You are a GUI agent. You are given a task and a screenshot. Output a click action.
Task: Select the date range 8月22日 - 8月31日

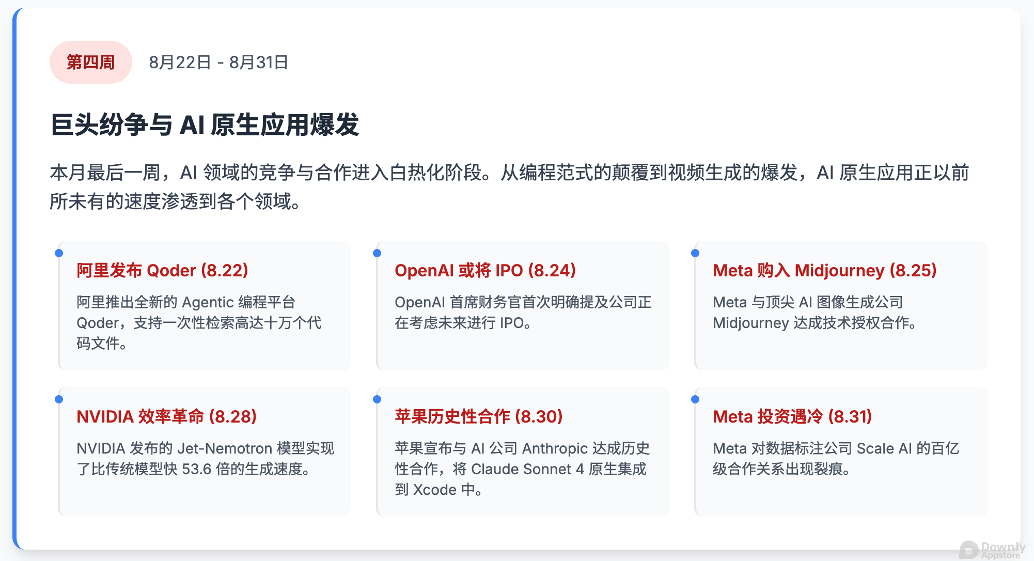(218, 63)
